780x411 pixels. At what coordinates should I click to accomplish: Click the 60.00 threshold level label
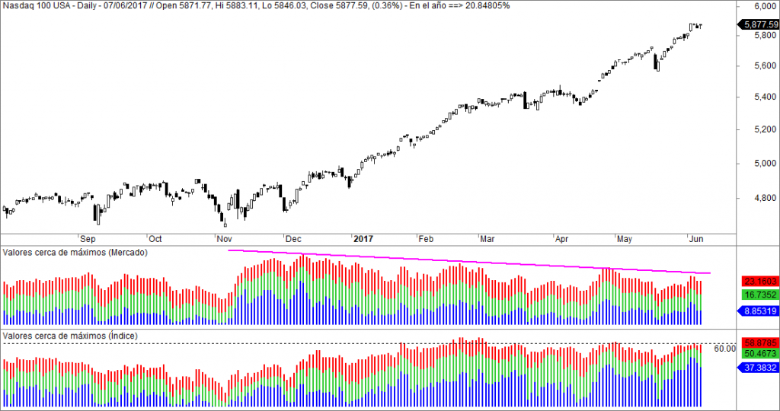(724, 349)
